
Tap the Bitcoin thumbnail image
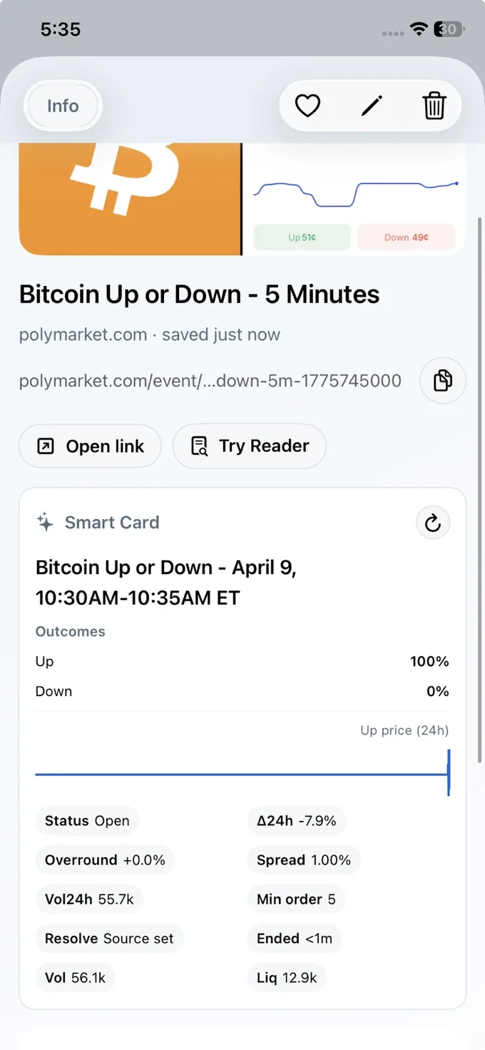tap(131, 198)
